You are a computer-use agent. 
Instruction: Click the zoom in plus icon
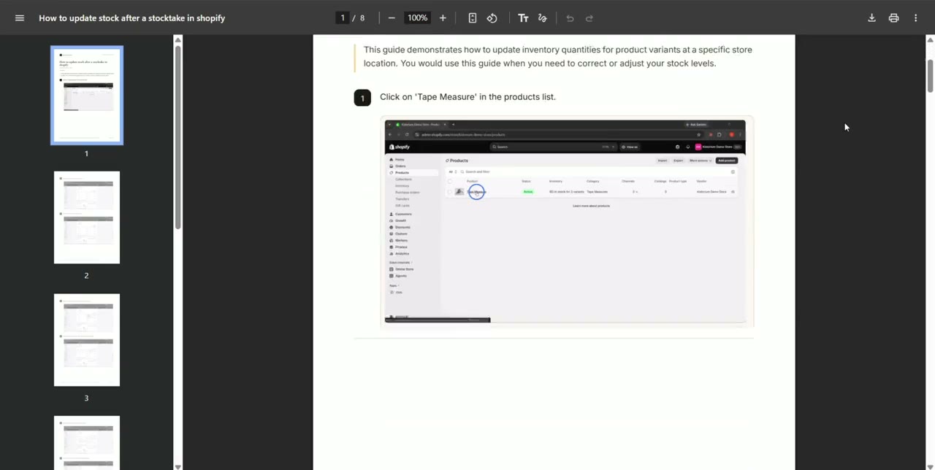pyautogui.click(x=443, y=18)
